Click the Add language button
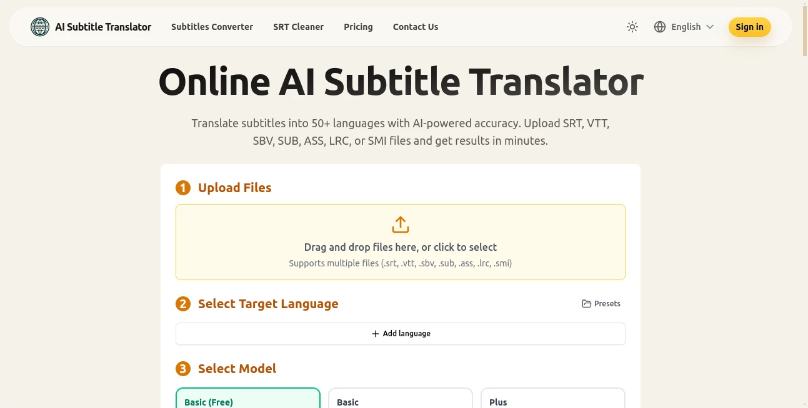This screenshot has width=808, height=408. pos(401,334)
